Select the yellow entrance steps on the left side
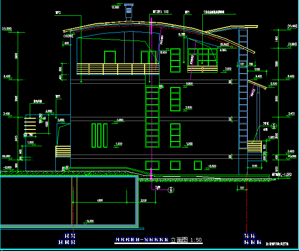The image size is (299, 251). coord(63,151)
